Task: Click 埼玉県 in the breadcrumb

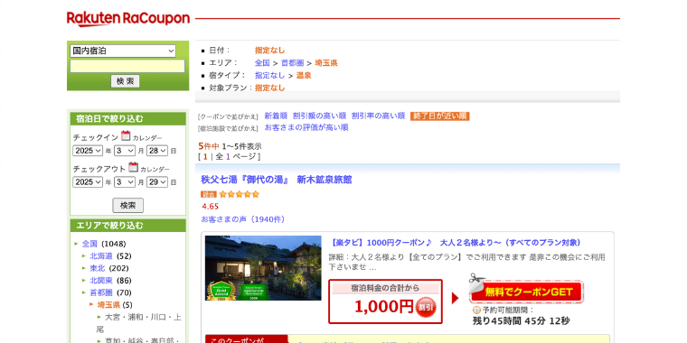Action: (x=326, y=63)
